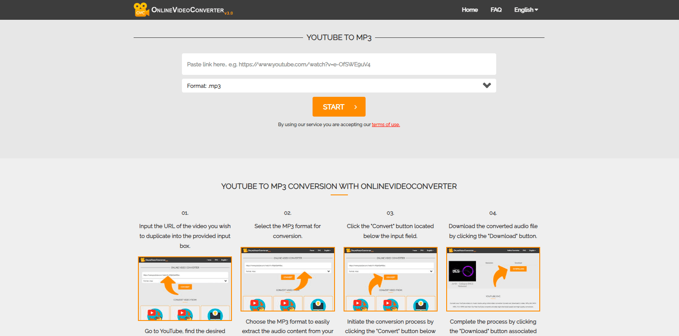Select the 'Select the MP3 format for conversion' text

point(288,231)
